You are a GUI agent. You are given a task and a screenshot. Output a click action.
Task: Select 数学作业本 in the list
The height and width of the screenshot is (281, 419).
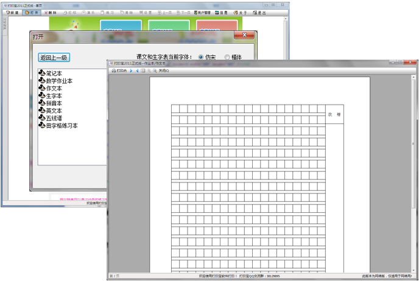tap(59, 81)
